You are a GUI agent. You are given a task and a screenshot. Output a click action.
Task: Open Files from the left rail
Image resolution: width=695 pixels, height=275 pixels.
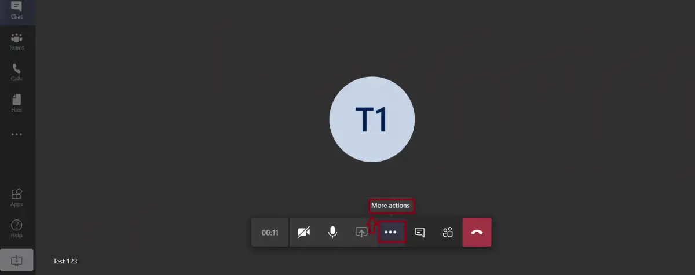tap(17, 102)
